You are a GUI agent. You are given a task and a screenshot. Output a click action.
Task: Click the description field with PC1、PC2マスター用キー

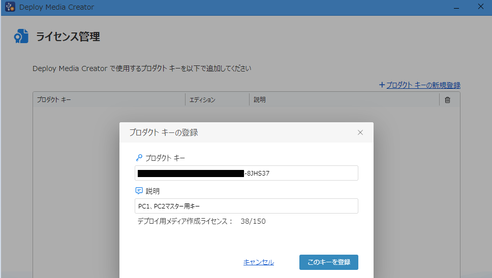coord(247,206)
